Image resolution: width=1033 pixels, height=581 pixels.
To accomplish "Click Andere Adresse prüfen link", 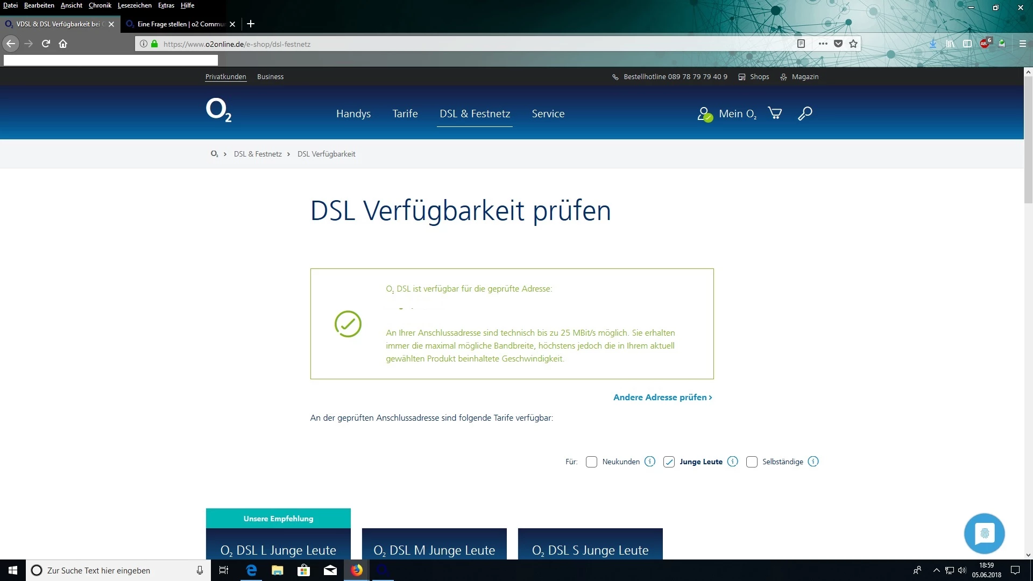I will [662, 398].
